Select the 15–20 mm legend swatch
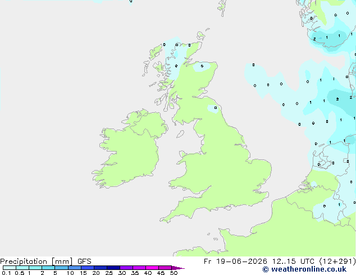This screenshot has width=356, height=275. coord(88,268)
